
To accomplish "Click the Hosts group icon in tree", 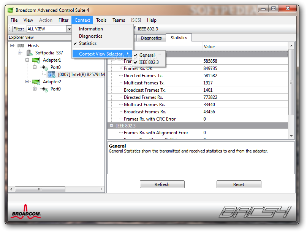I will (x=21, y=46).
